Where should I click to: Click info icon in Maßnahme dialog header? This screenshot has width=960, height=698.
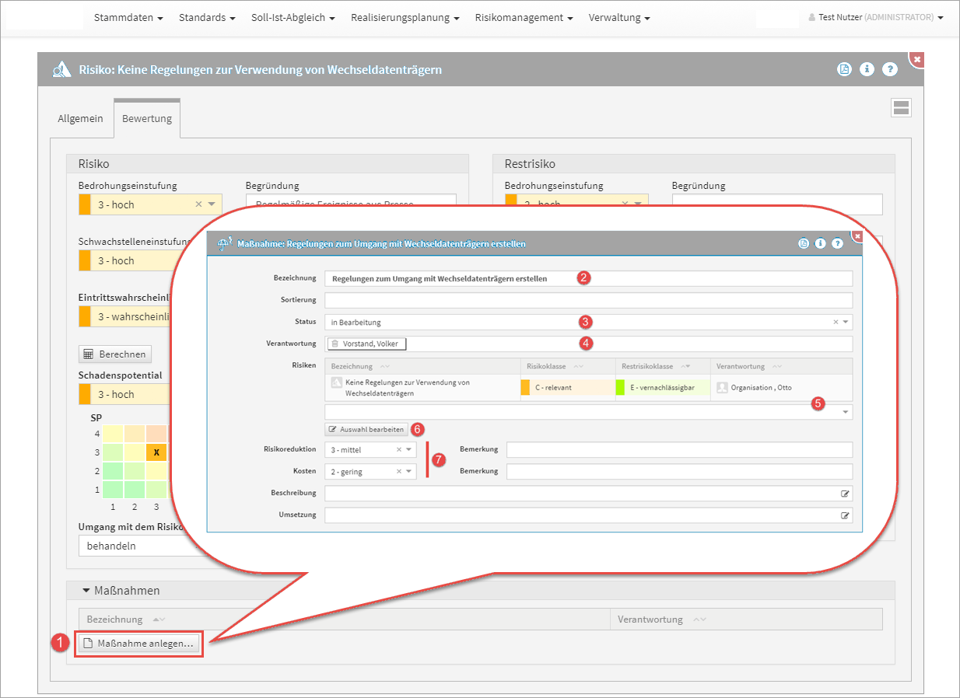tap(820, 243)
